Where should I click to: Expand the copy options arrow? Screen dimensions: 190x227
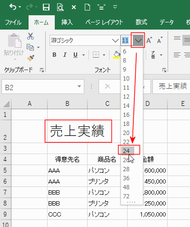pyautogui.click(x=38, y=47)
